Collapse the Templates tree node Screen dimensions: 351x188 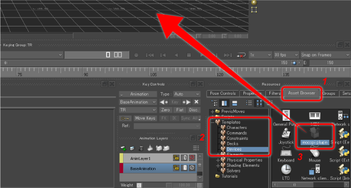click(212, 122)
